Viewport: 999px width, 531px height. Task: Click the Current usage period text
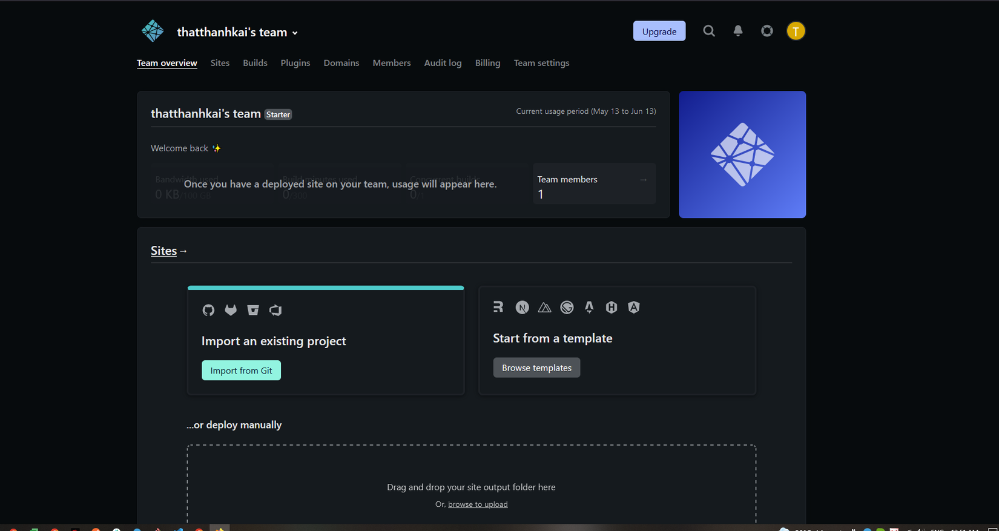pos(586,111)
